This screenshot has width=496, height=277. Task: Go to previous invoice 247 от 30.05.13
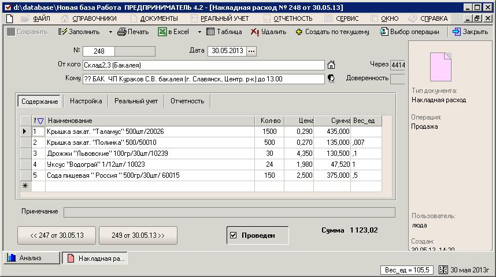(57, 235)
